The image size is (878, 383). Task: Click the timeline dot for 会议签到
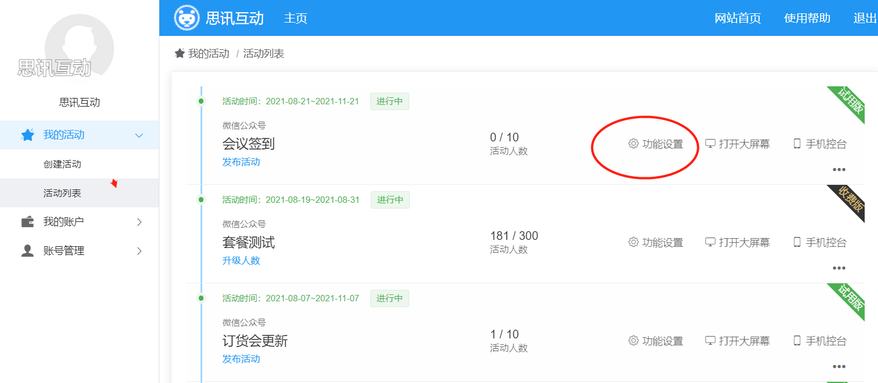(x=201, y=101)
